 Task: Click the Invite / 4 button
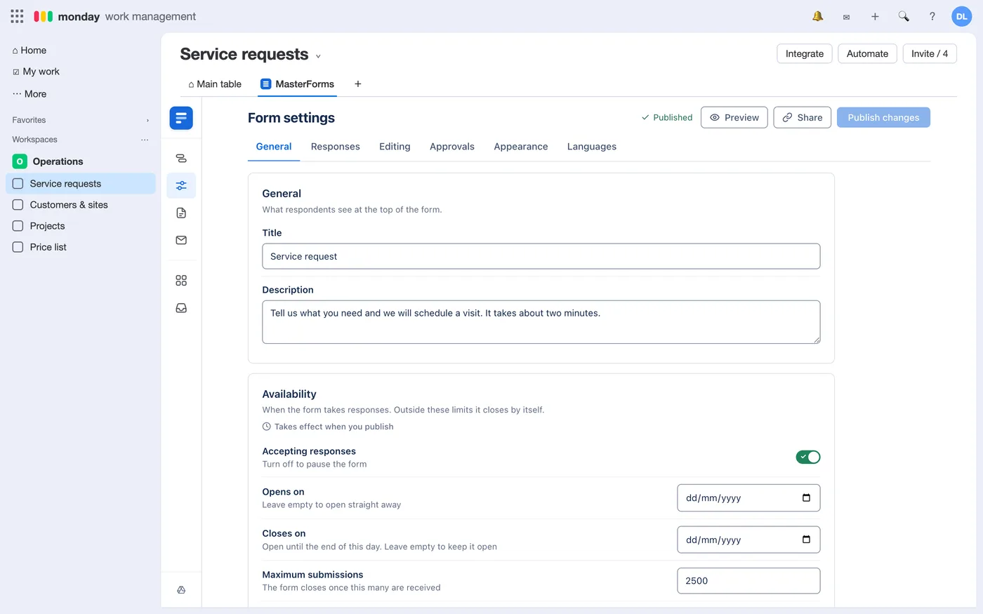click(930, 53)
